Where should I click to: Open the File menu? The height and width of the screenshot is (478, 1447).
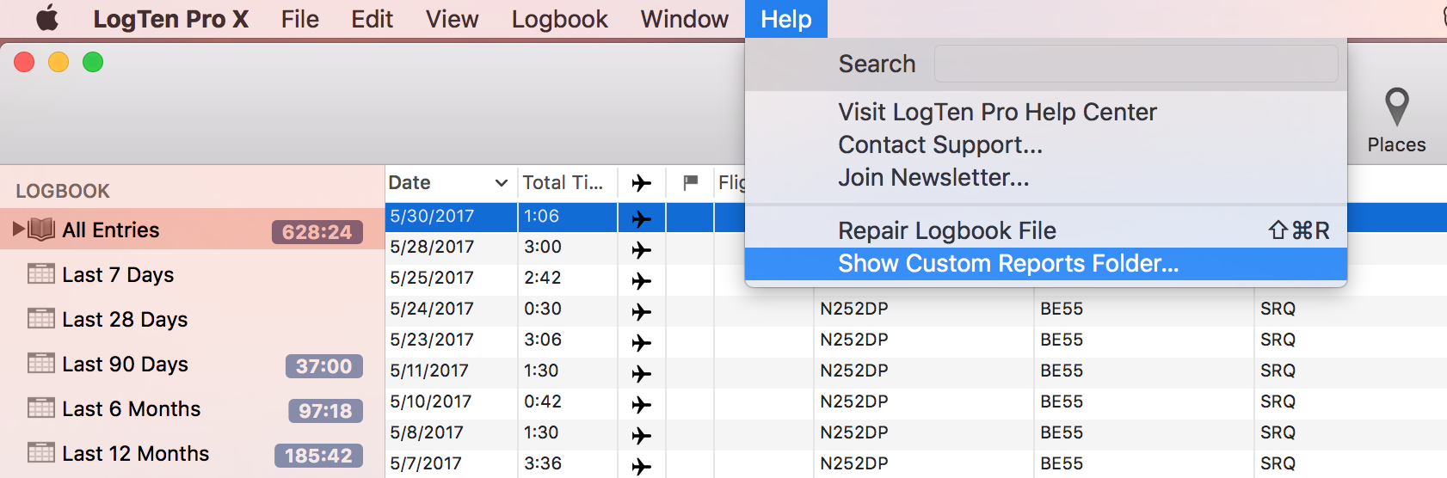(x=299, y=19)
